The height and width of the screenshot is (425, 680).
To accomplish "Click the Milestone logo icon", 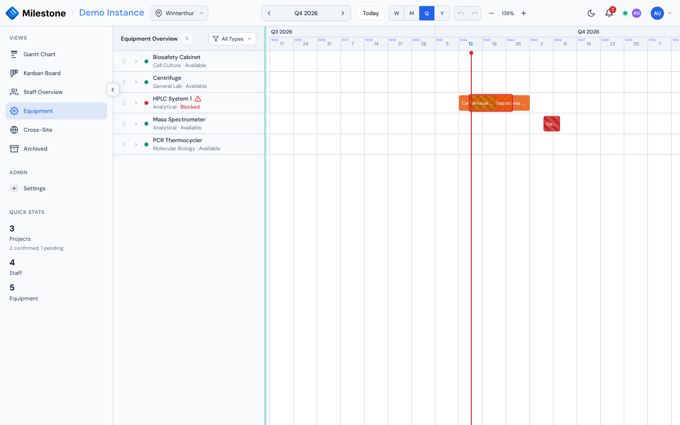I will click(x=12, y=13).
